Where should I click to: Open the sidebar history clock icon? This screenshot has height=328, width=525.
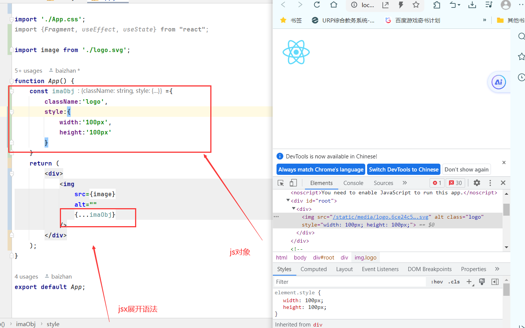(522, 77)
